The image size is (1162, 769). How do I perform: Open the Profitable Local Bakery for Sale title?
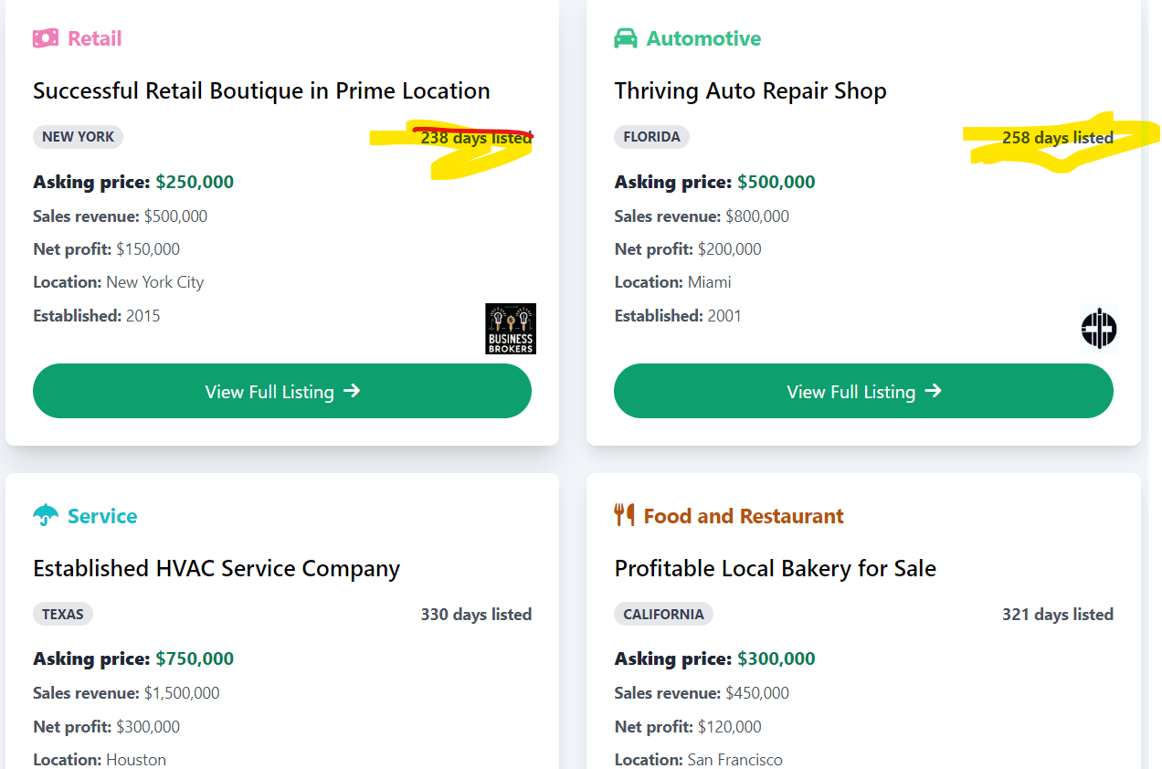(775, 568)
